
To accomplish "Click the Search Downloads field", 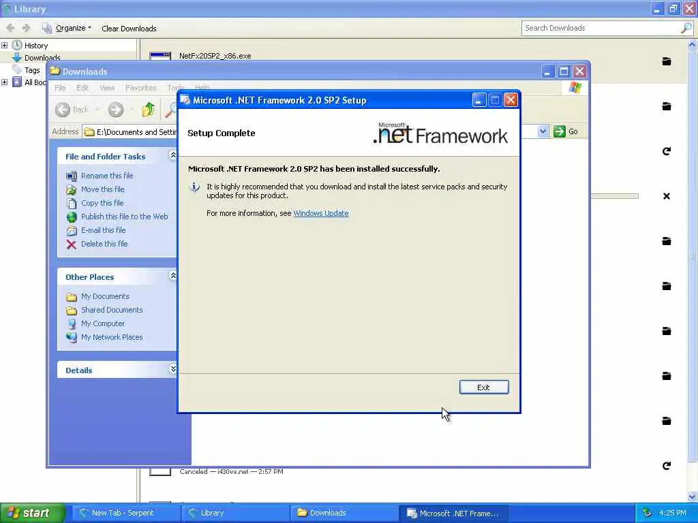I will point(601,28).
